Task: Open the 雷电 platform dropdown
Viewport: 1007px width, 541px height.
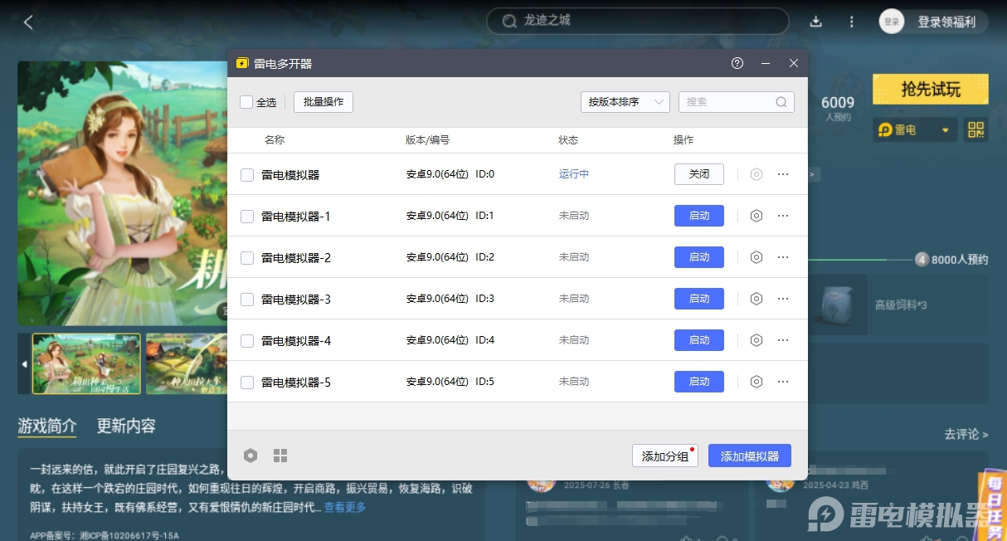Action: coord(914,129)
